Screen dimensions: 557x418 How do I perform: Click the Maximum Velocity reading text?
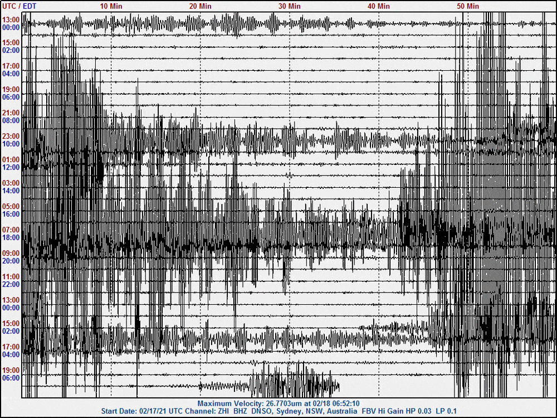click(x=278, y=403)
